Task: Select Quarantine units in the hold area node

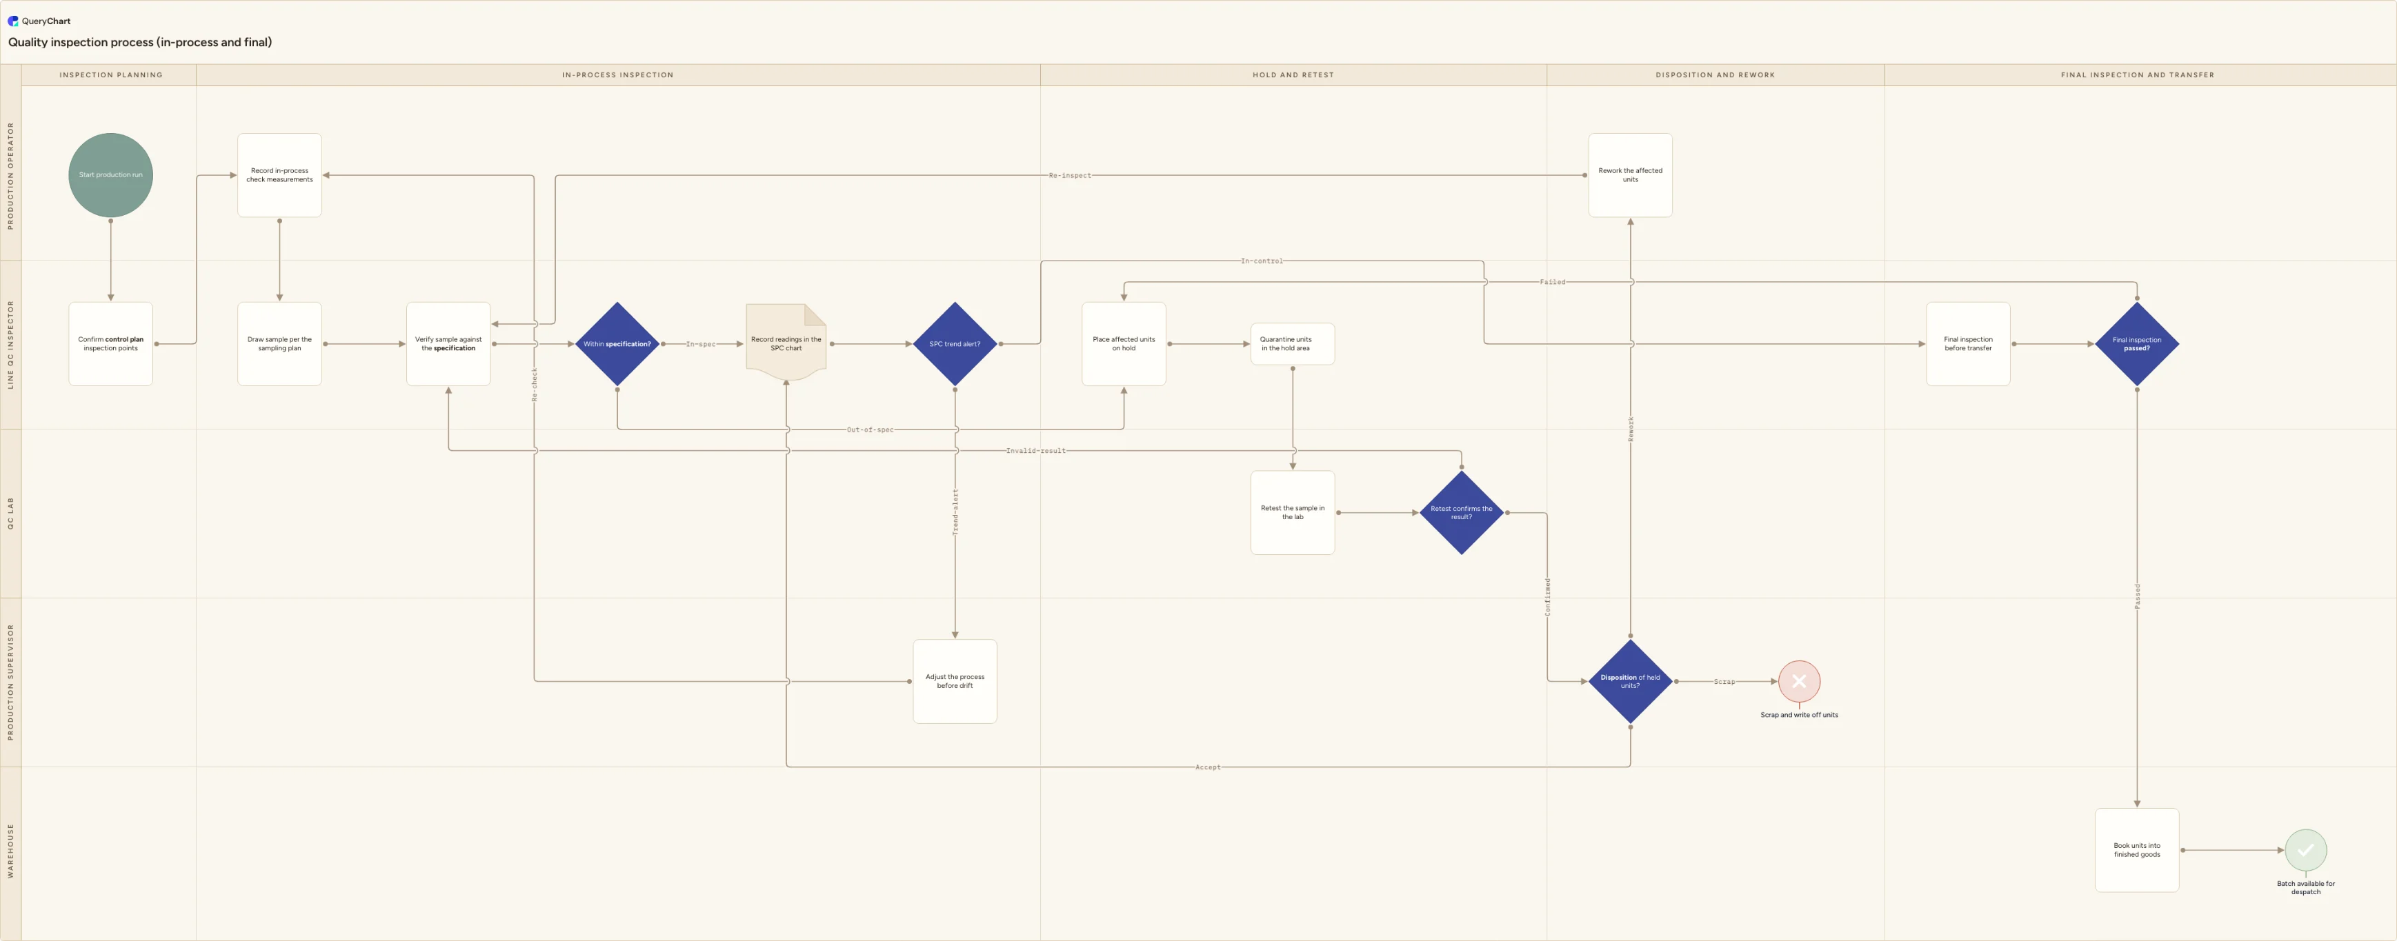Action: click(x=1293, y=344)
